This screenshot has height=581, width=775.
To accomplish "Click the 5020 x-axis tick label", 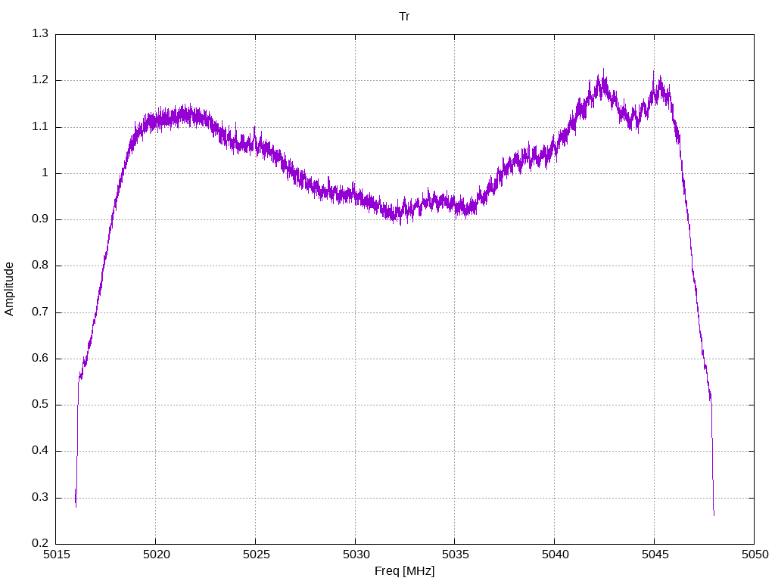I will (x=156, y=555).
